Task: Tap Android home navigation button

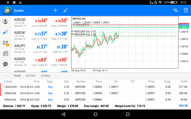Action: tap(95, 114)
